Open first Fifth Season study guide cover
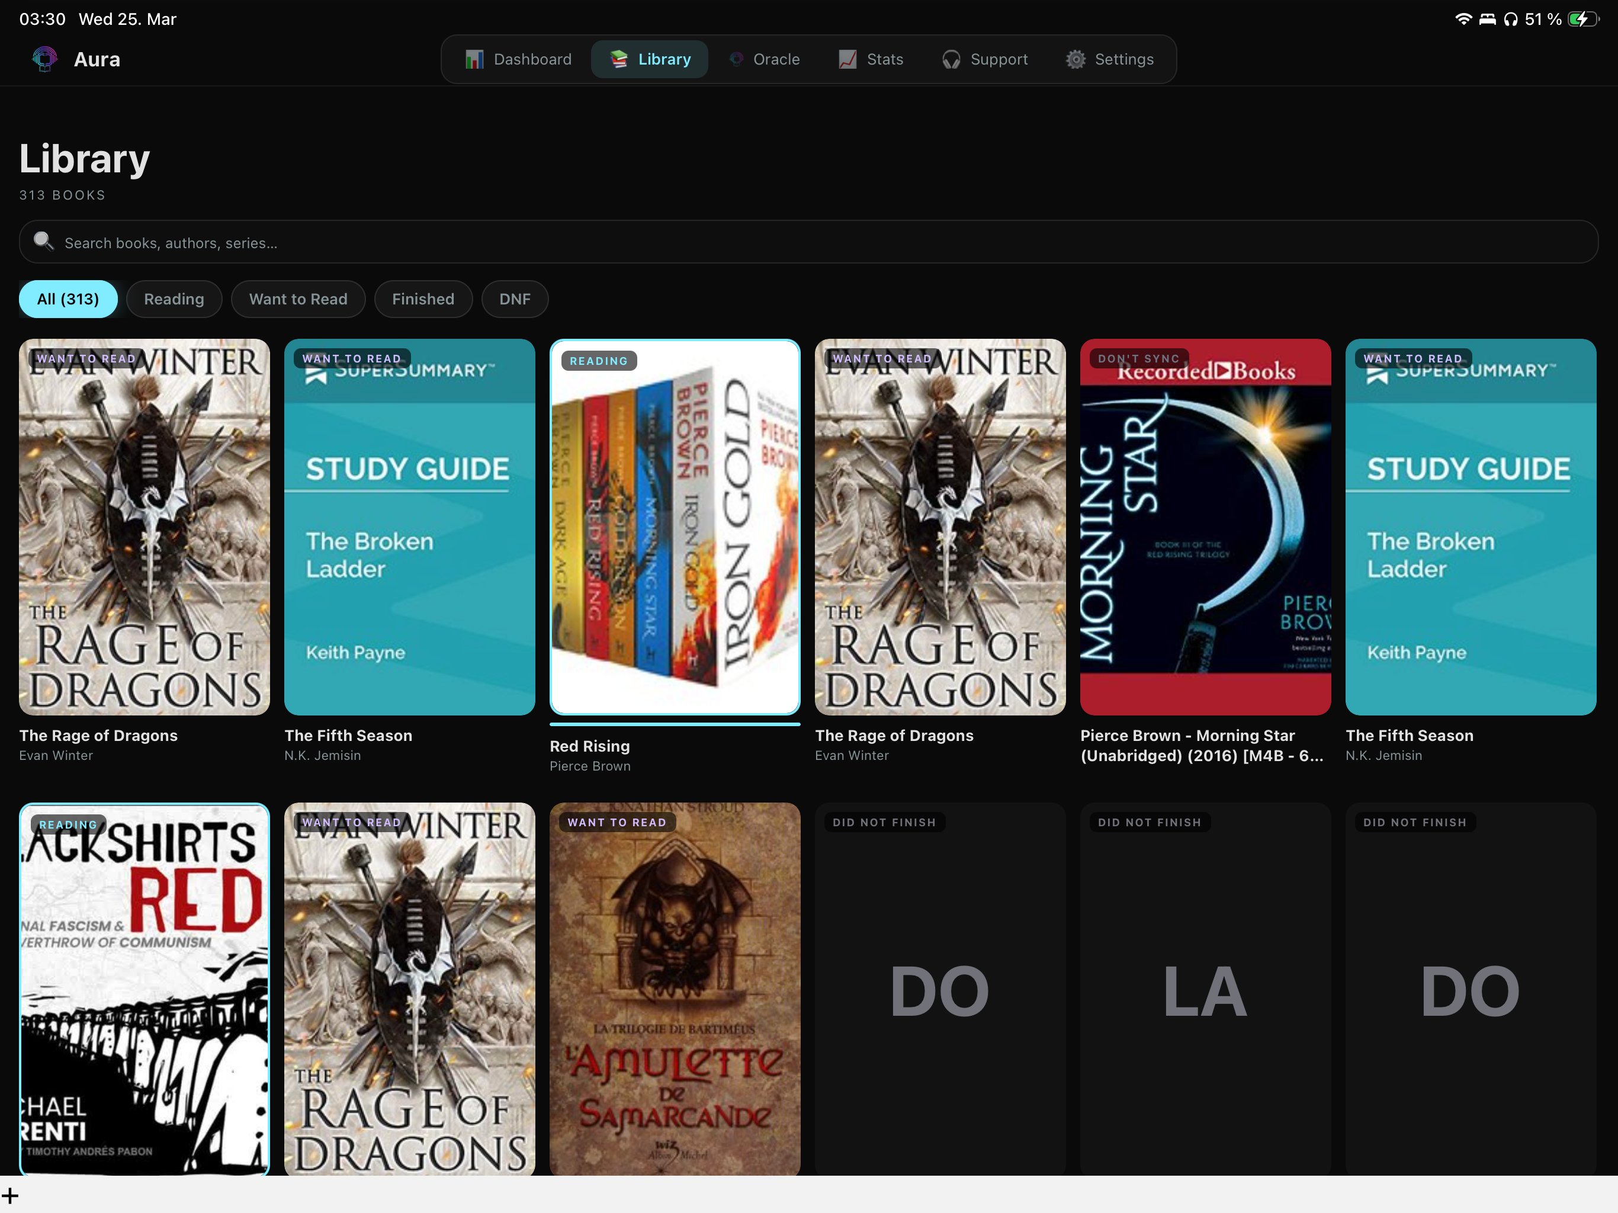 410,527
